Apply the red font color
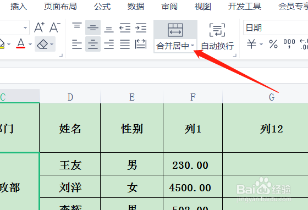The height and width of the screenshot is (210, 308). (21, 44)
